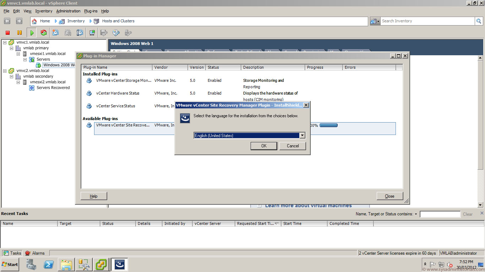The height and width of the screenshot is (272, 485).
Task: Open the File menu
Action: pyautogui.click(x=6, y=11)
